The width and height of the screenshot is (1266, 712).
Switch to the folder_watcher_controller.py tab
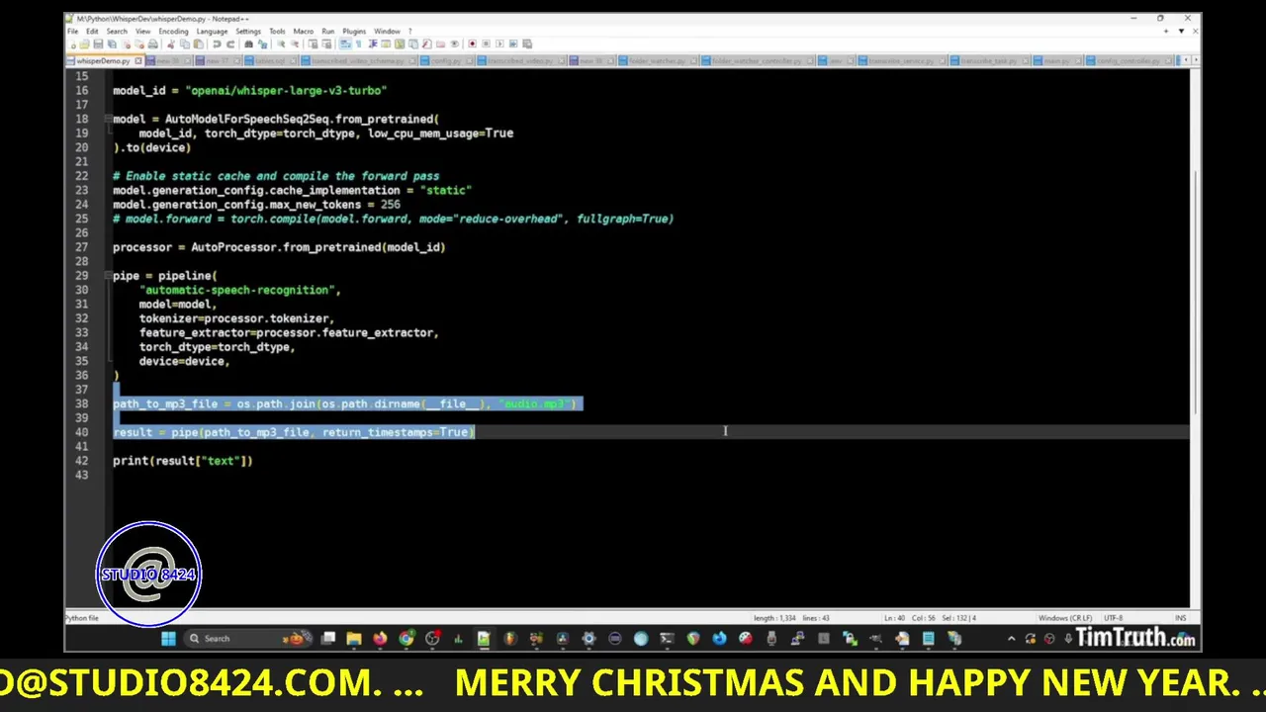[x=758, y=61]
